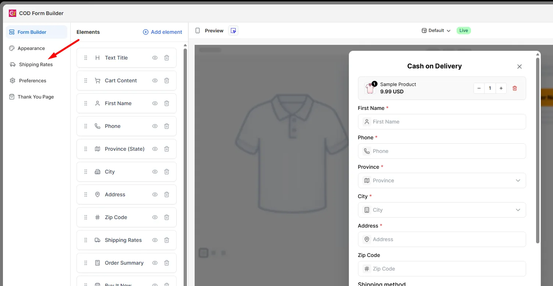Click the element selector tool icon

233,31
